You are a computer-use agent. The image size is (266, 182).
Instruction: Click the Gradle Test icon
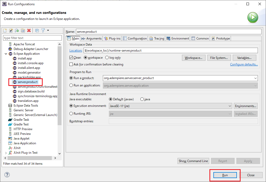pyautogui.click(x=10, y=124)
